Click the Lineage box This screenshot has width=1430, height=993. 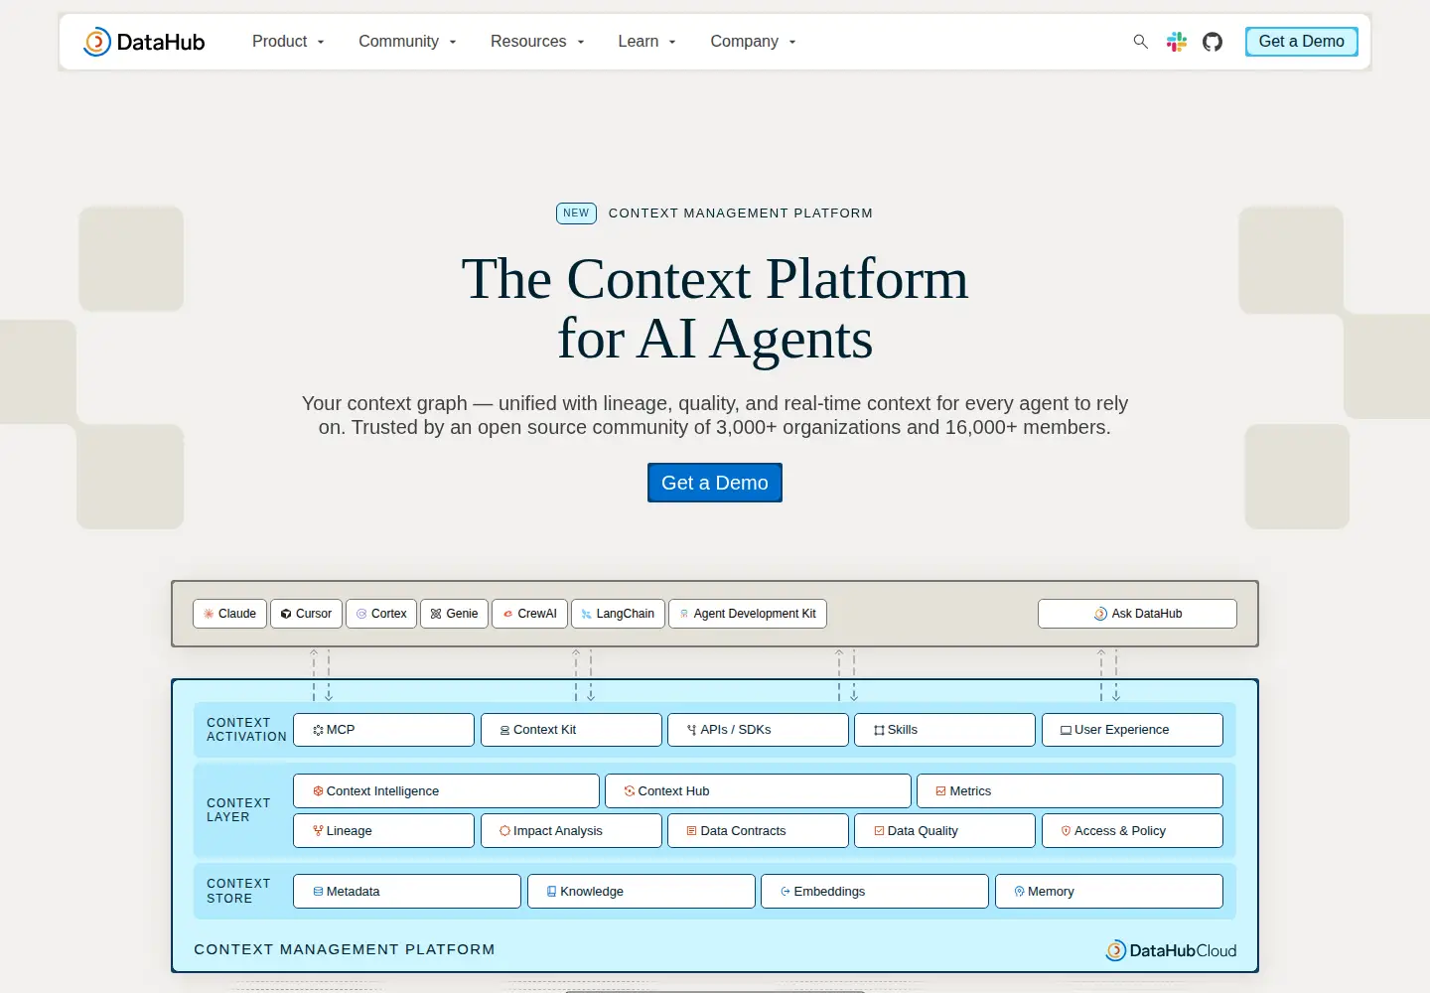pos(383,831)
